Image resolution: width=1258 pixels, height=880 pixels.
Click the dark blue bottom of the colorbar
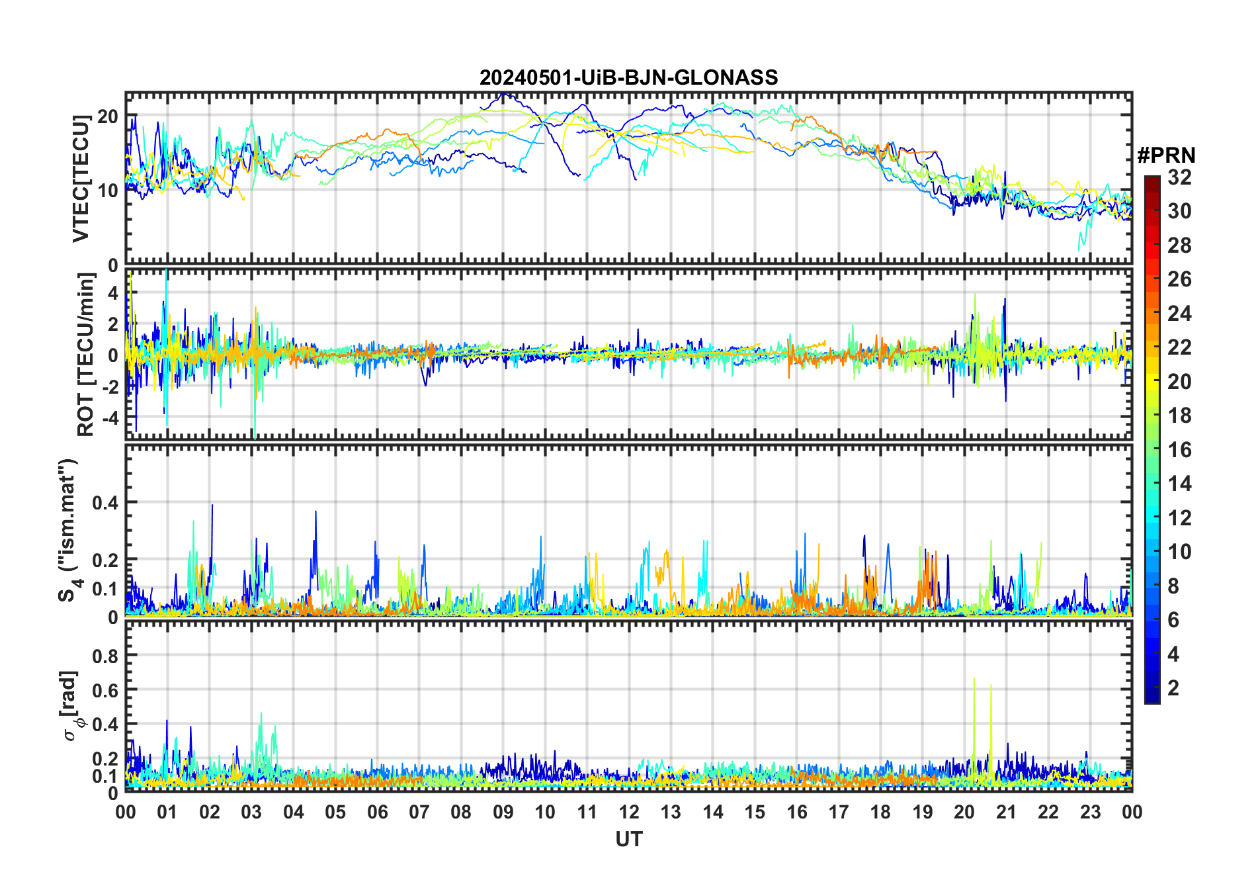coord(1152,697)
